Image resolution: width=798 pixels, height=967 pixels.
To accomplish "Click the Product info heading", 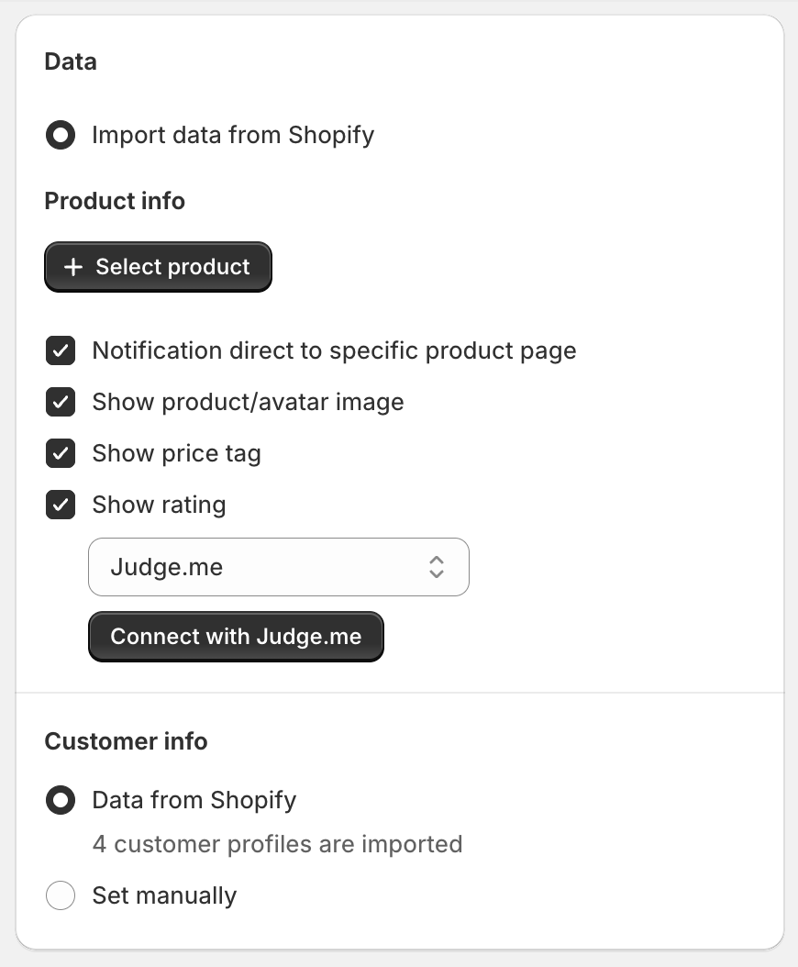I will pyautogui.click(x=115, y=202).
